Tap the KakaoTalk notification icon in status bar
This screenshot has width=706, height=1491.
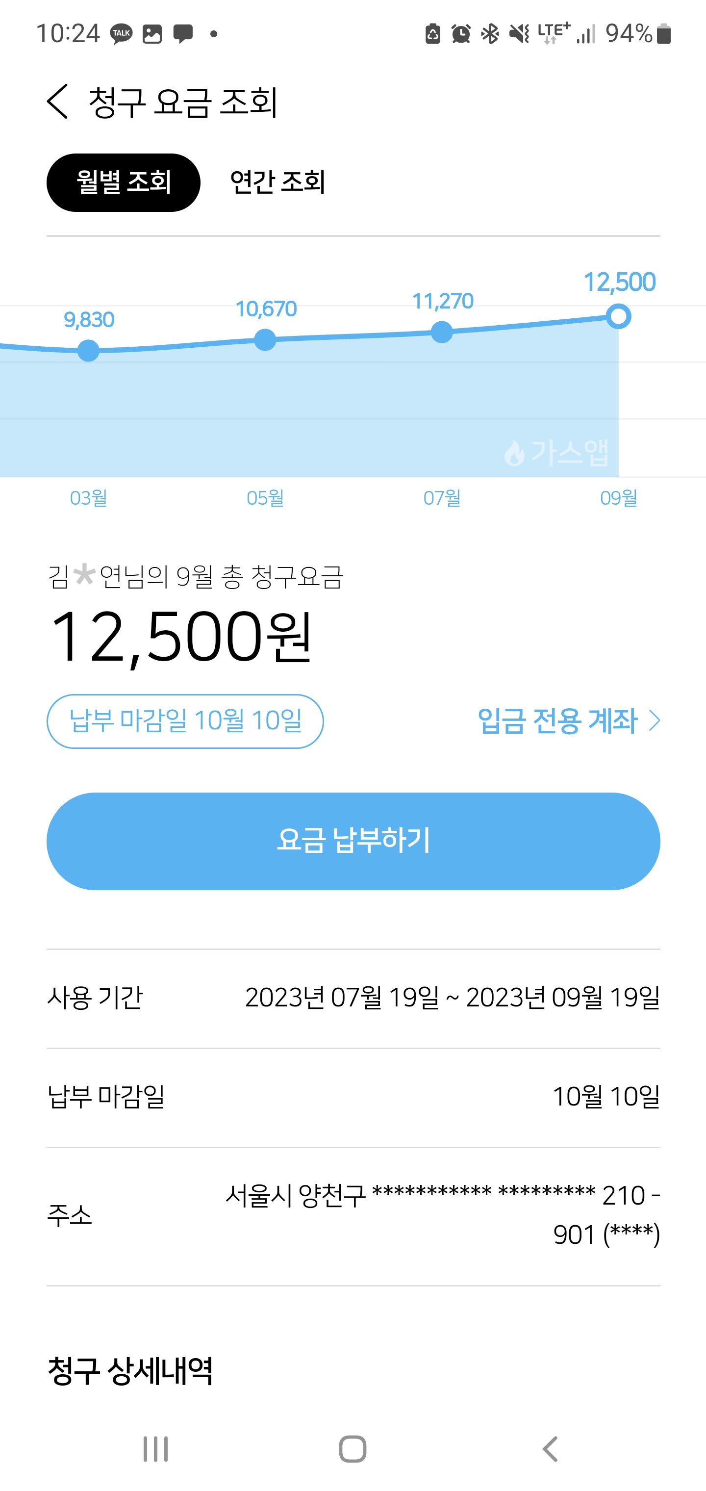[122, 33]
